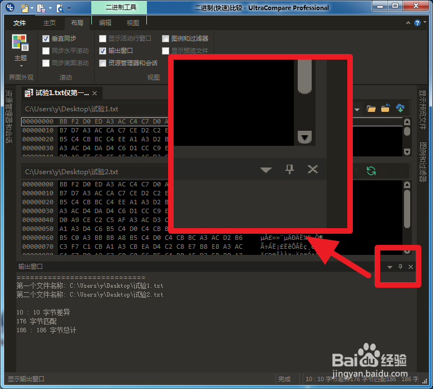Viewport: 433px width, 389px height.
Task: Open the help icon dropdown arrow
Action: (425, 22)
